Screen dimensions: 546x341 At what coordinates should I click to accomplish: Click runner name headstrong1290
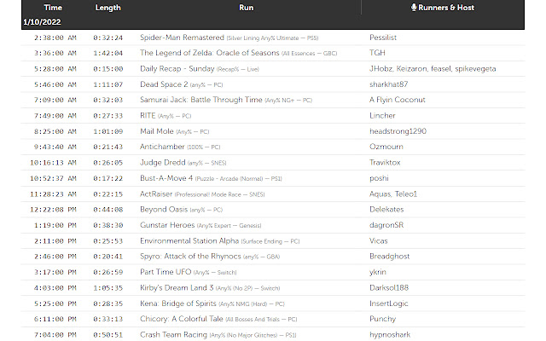coord(398,131)
